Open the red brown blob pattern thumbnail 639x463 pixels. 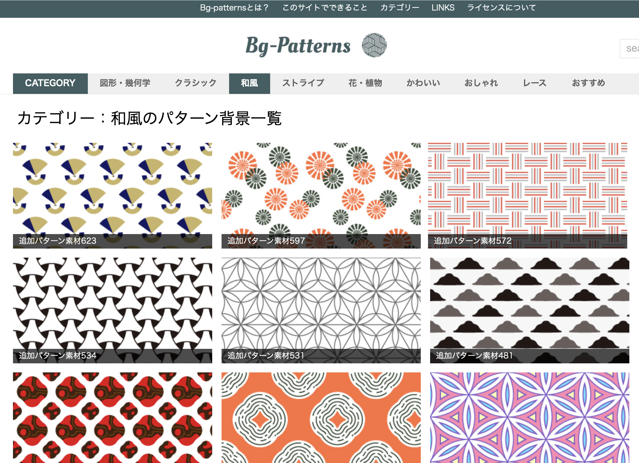click(113, 418)
